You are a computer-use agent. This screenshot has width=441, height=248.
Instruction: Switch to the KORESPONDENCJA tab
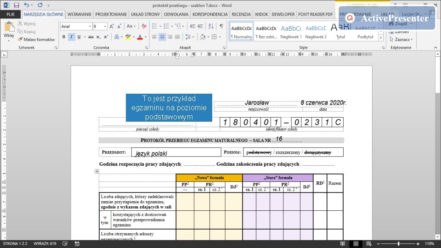[210, 14]
